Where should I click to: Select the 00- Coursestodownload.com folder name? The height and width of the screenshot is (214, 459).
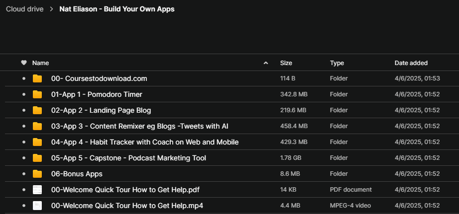[x=99, y=78]
